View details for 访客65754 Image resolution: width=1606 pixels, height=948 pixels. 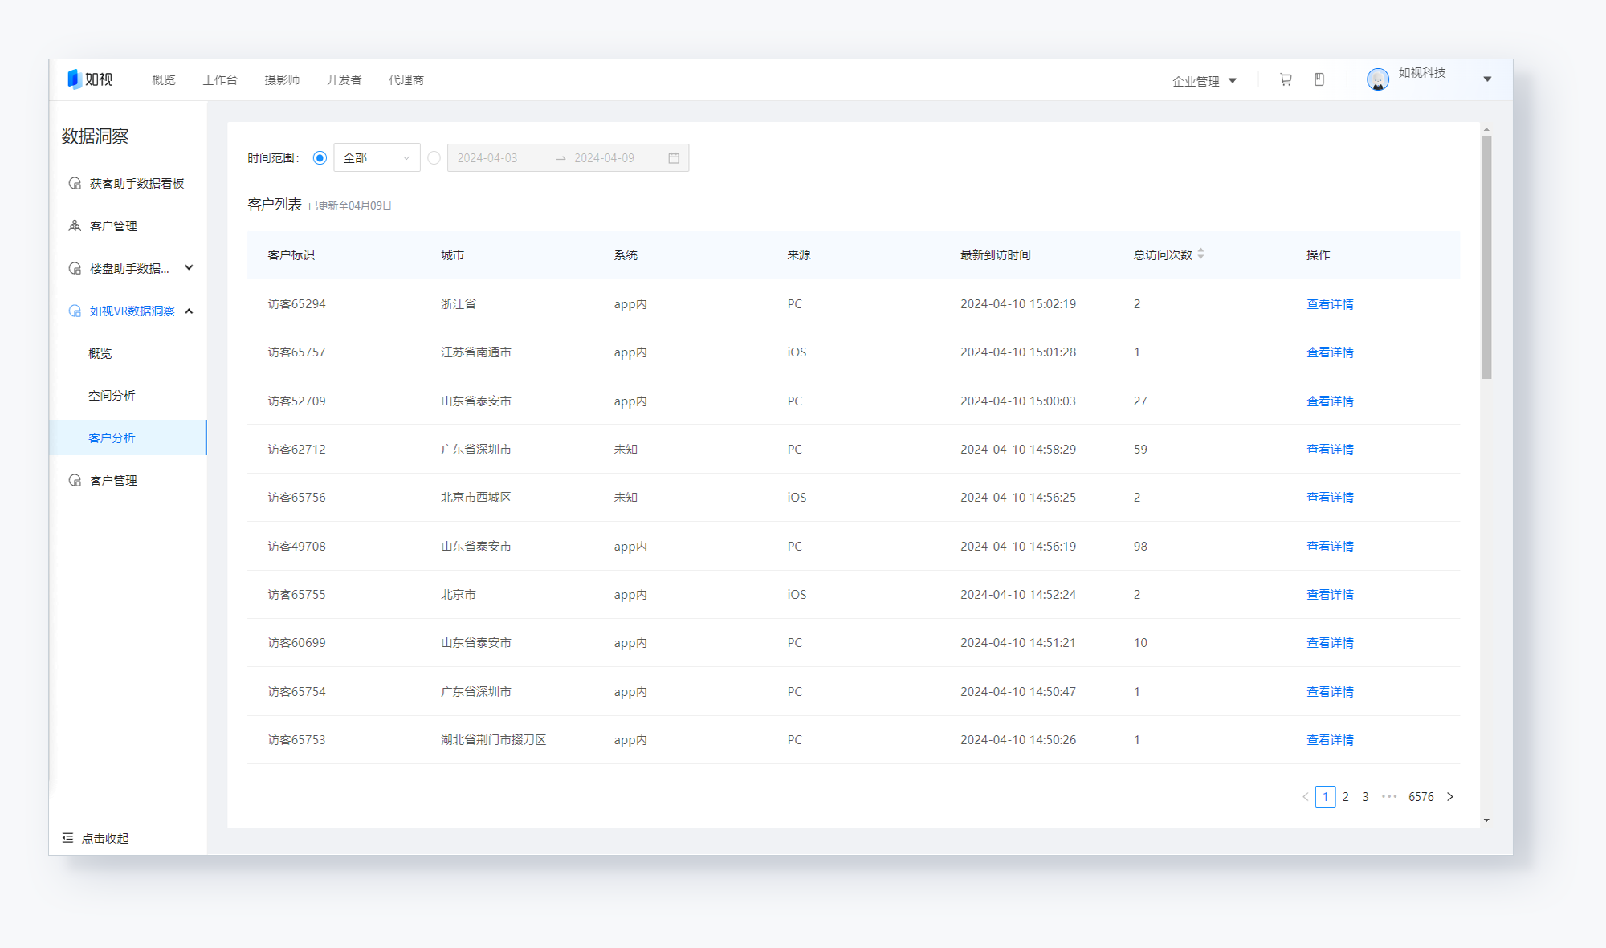[1330, 692]
